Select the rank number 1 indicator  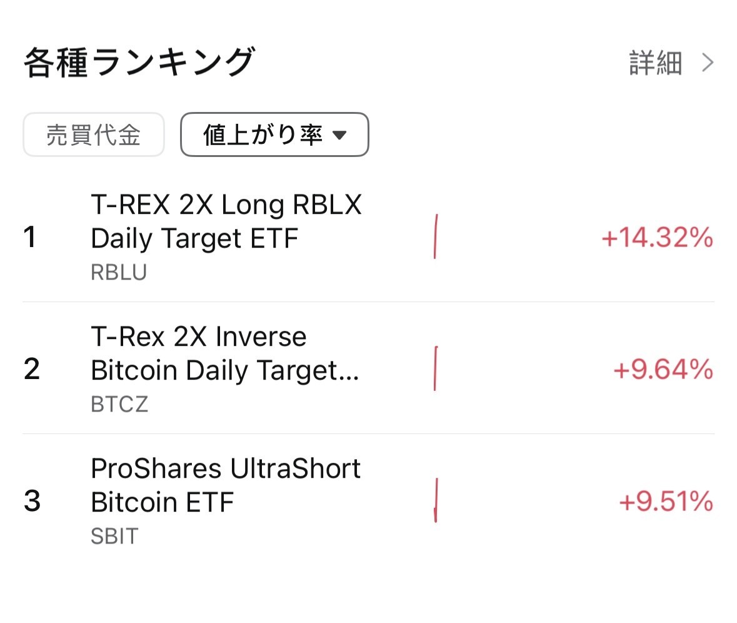(29, 236)
